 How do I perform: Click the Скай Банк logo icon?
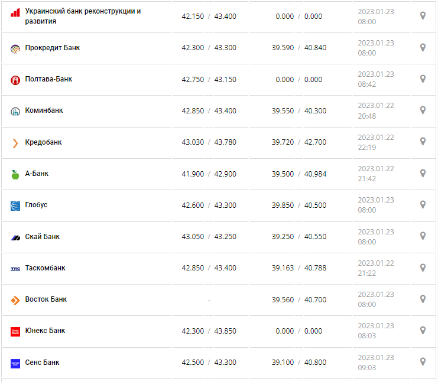pyautogui.click(x=15, y=237)
